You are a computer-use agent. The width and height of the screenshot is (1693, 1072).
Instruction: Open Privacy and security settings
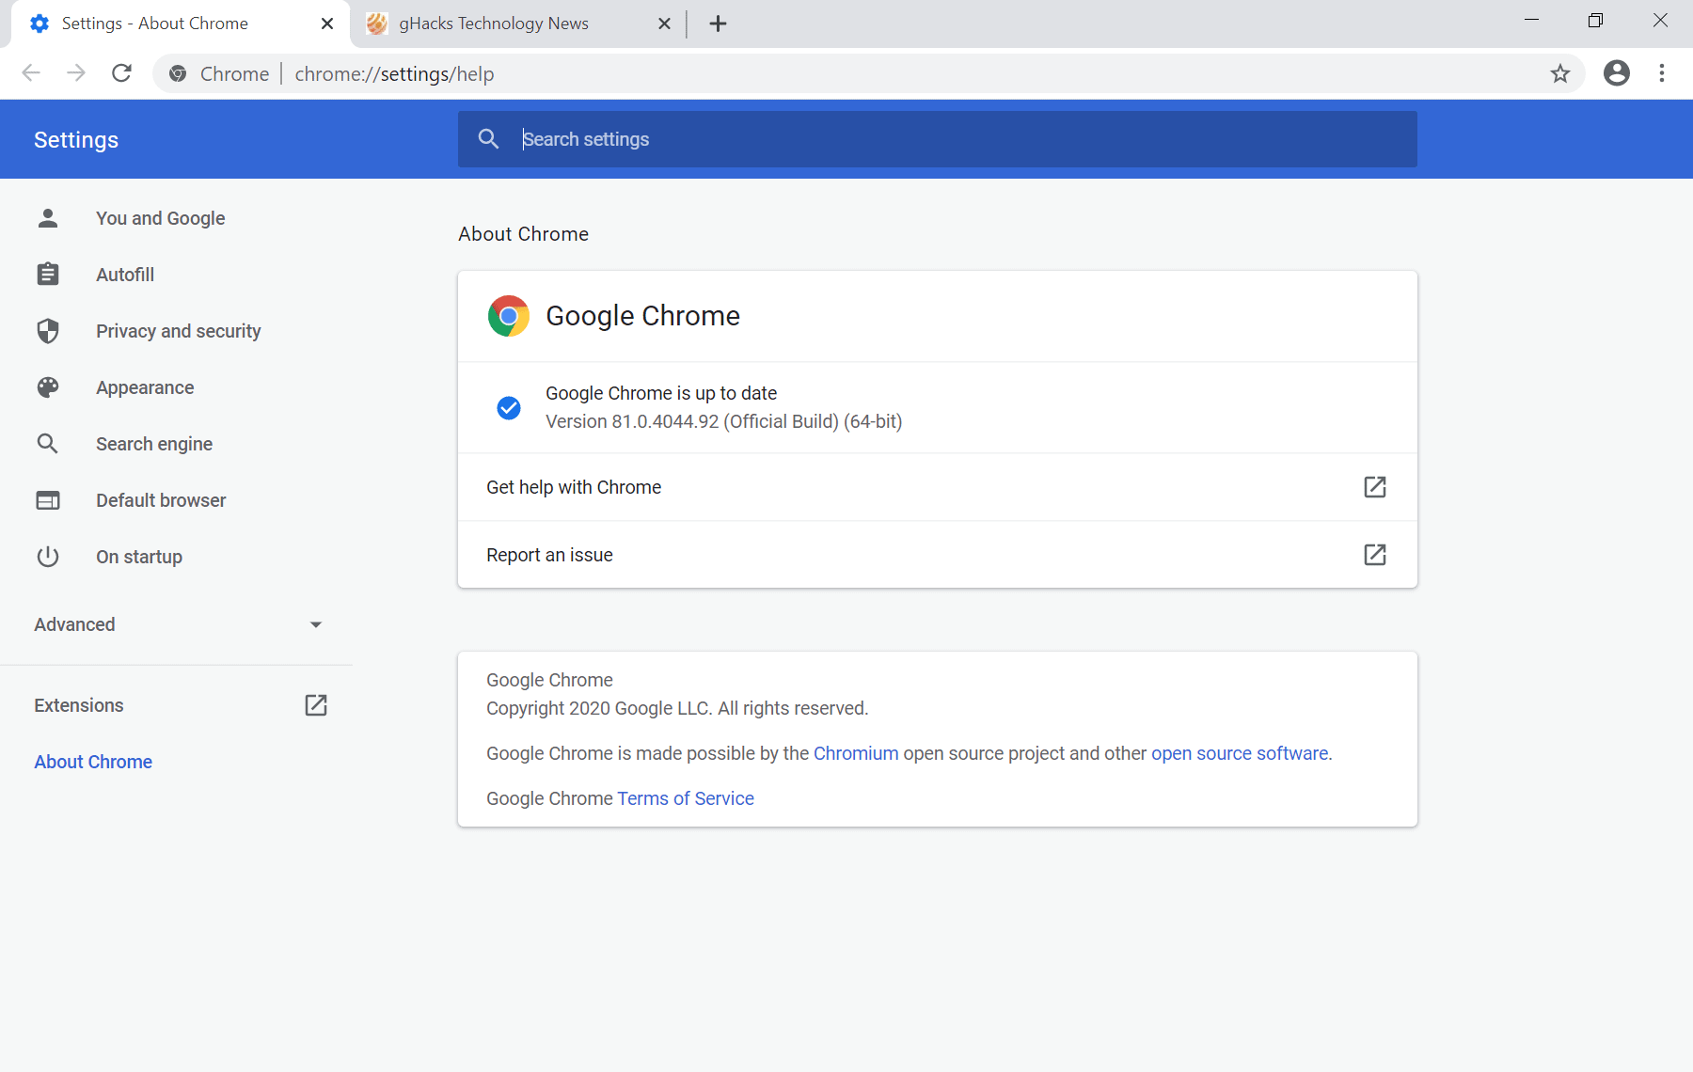click(178, 331)
